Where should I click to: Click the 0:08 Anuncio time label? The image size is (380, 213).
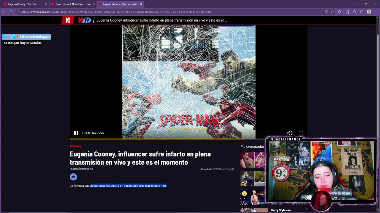tap(93, 133)
